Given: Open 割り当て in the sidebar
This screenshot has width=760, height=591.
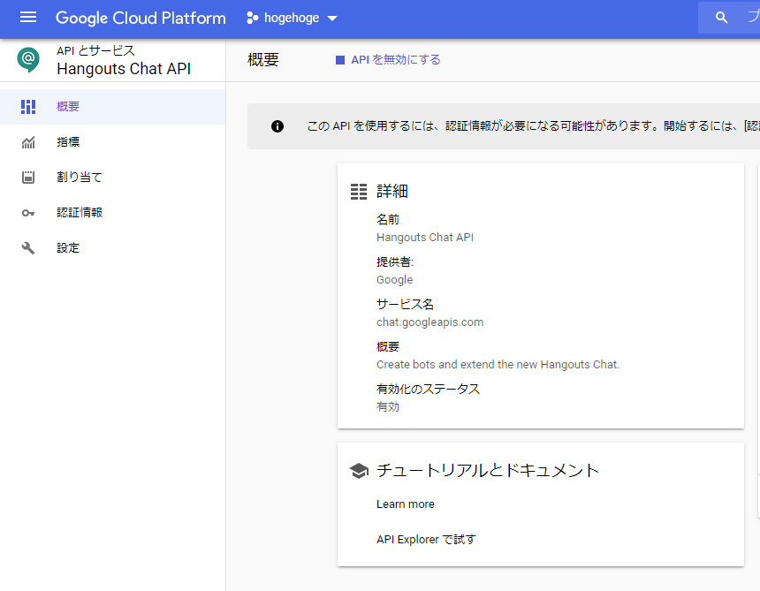Looking at the screenshot, I should [112, 178].
